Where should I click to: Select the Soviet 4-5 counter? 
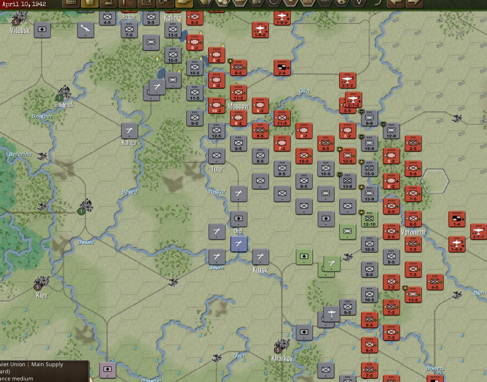pos(435,282)
